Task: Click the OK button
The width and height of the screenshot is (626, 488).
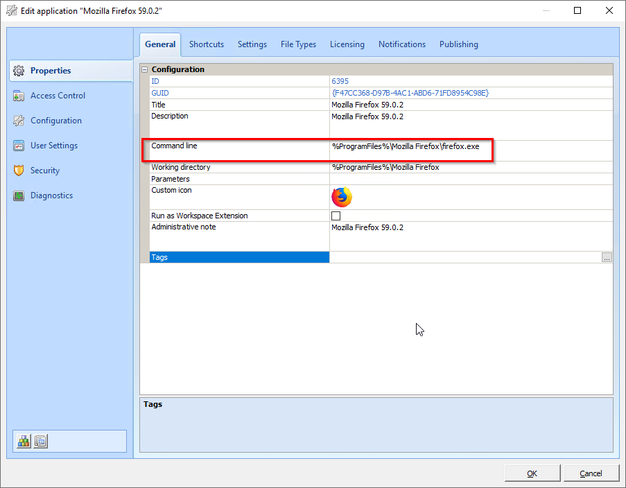Action: pos(532,473)
